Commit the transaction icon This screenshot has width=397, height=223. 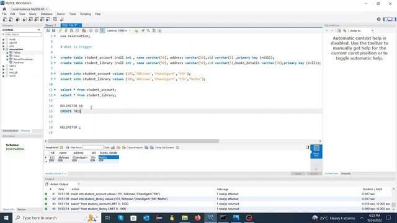tap(91, 30)
